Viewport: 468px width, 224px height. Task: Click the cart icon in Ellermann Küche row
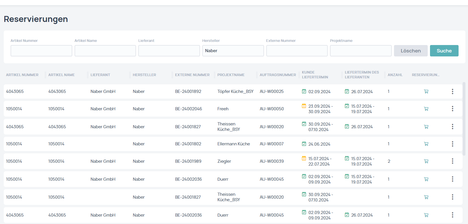coord(426,144)
